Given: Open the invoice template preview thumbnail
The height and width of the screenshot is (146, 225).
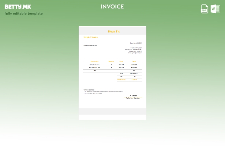Looking at the screenshot, I should 112,73.
